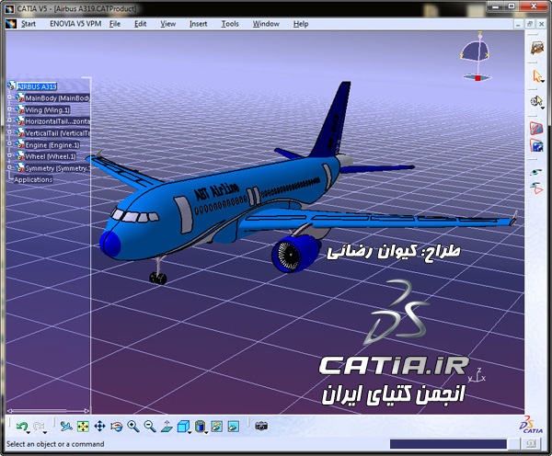Select Symmetry item in tree
Screen dimensions: 552x456
57,168
